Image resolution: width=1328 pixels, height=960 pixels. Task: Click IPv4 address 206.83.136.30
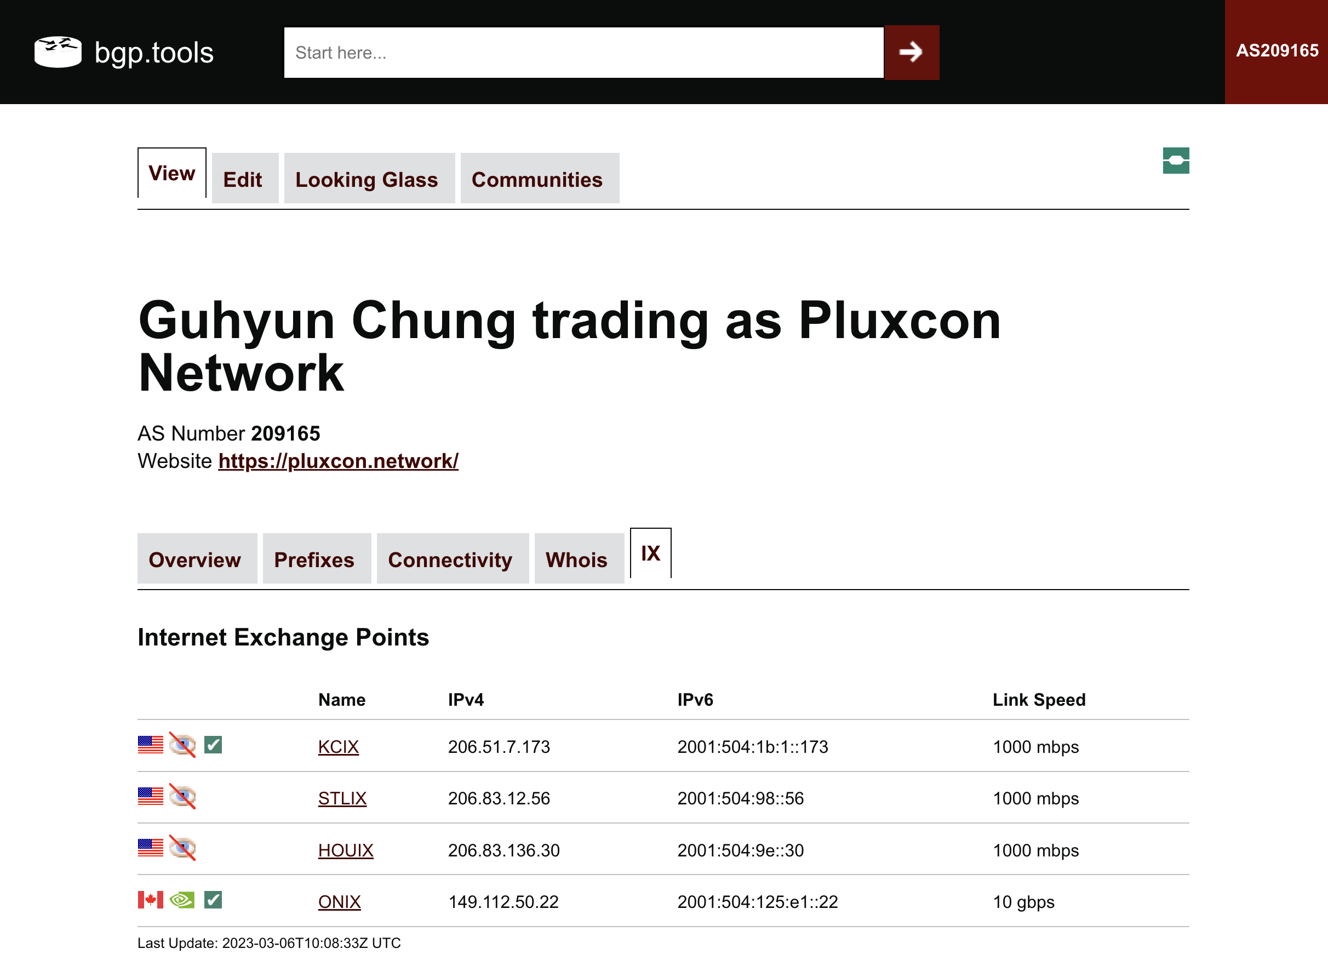click(x=504, y=850)
